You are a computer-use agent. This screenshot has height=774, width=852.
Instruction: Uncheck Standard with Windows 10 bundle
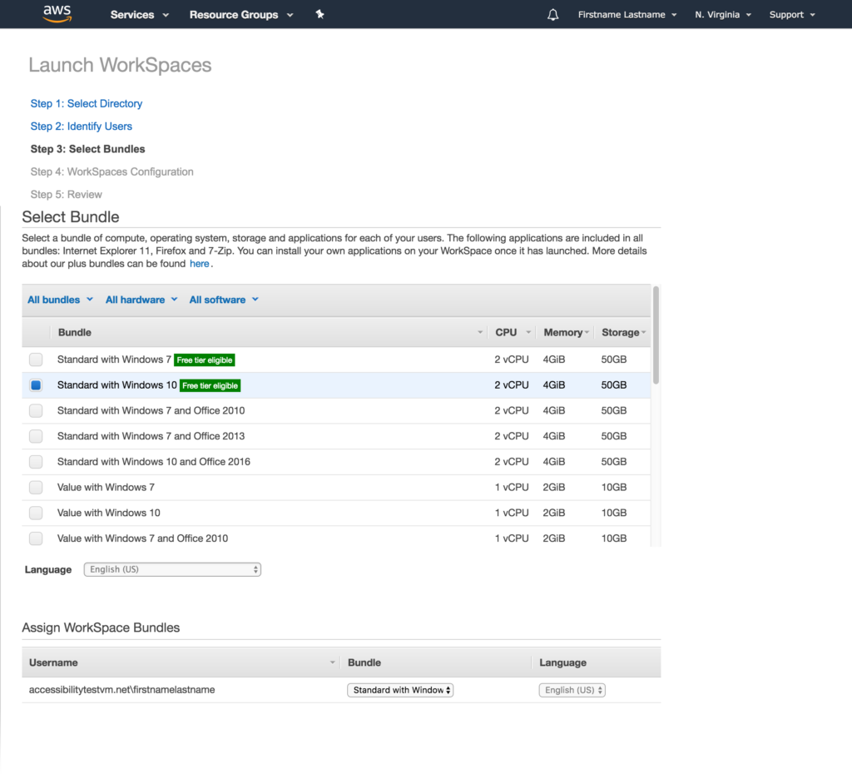(36, 385)
